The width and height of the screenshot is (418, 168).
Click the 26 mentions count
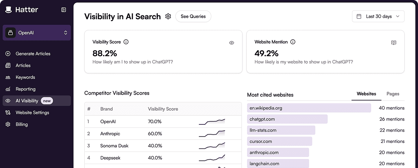(x=392, y=119)
